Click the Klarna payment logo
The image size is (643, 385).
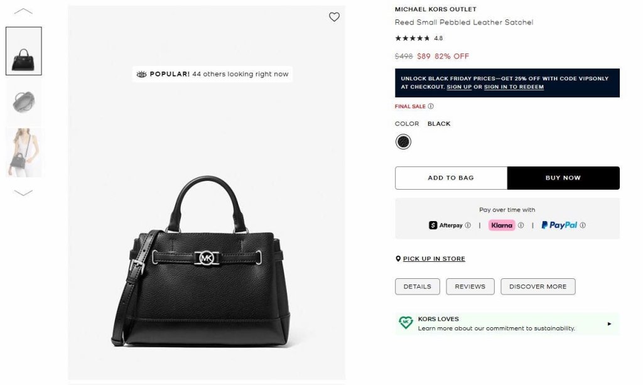pos(502,225)
